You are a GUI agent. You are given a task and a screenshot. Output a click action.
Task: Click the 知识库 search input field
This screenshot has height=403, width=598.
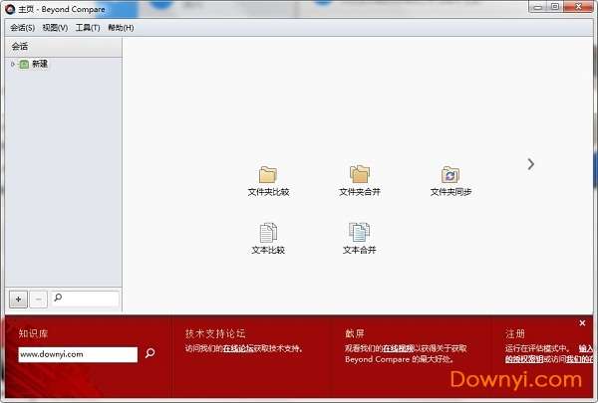pos(77,354)
